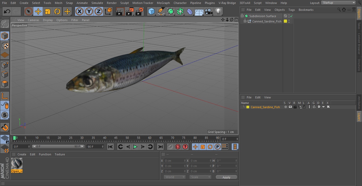Viewport: 362px width, 186px height.
Task: Go to end of timeline
Action: pos(160,147)
